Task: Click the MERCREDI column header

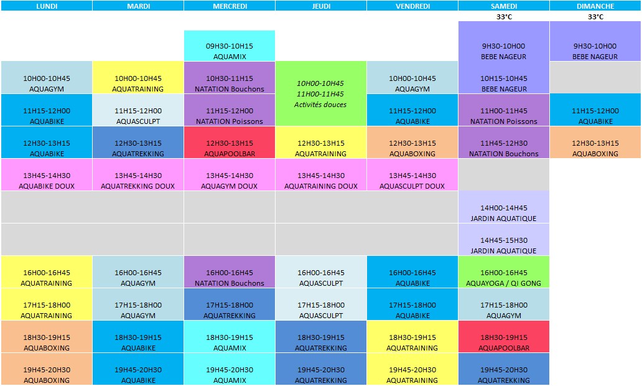Action: 229,6
